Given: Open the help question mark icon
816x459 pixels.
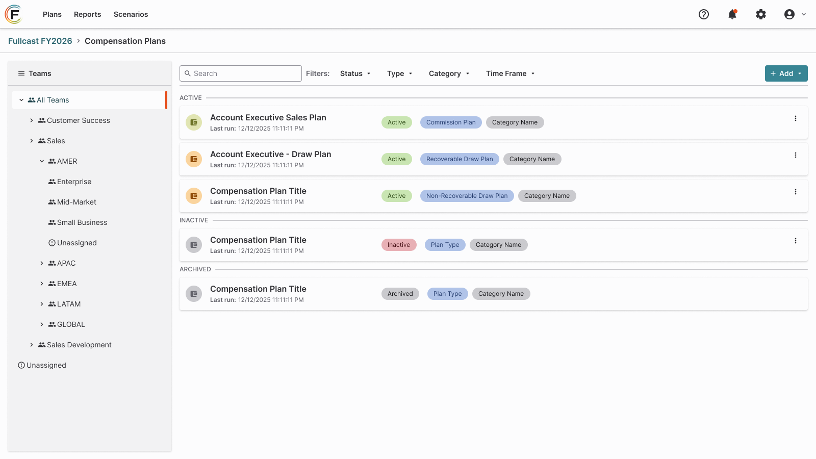Looking at the screenshot, I should (x=704, y=14).
